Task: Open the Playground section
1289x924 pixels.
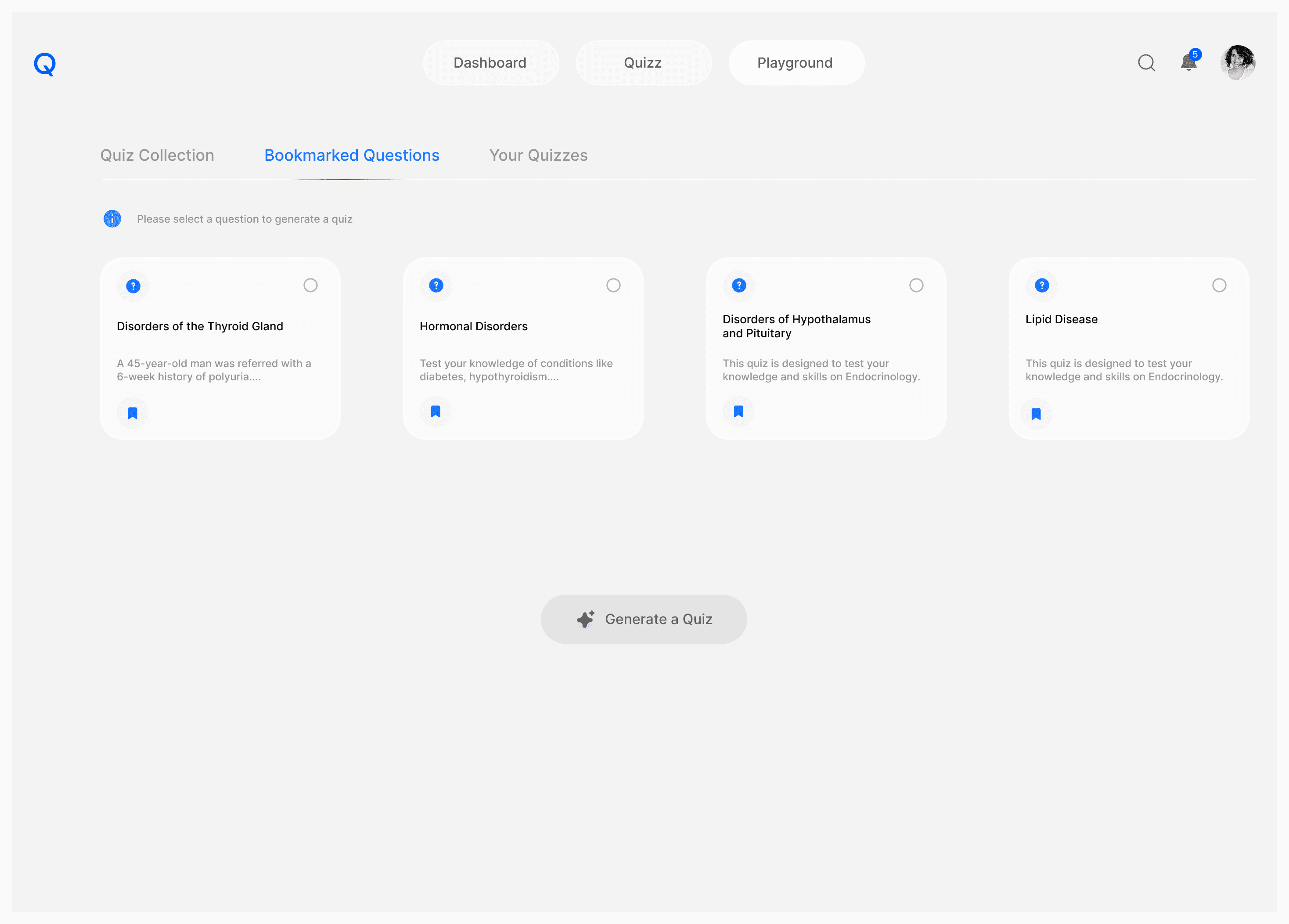Action: [795, 62]
